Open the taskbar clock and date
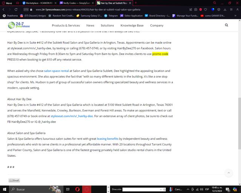 pyautogui.click(x=217, y=189)
